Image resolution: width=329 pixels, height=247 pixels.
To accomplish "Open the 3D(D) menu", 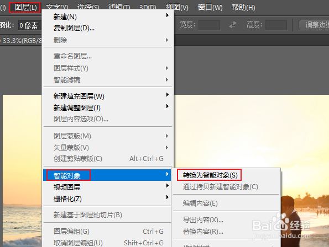I will [148, 8].
